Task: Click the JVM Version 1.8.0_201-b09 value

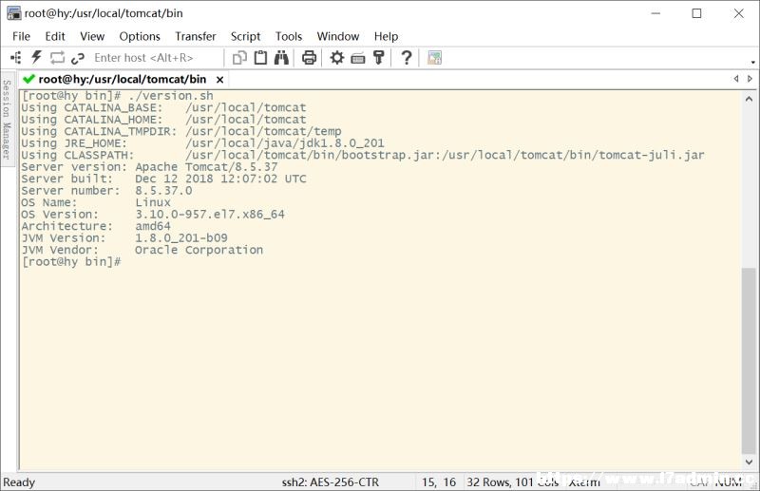Action: click(180, 238)
